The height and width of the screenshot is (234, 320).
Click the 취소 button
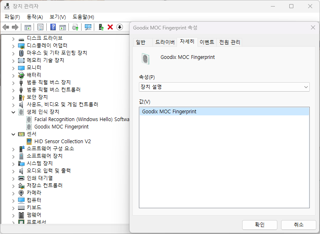(299, 225)
